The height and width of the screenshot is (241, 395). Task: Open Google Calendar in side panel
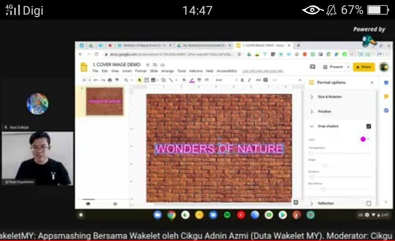point(386,82)
